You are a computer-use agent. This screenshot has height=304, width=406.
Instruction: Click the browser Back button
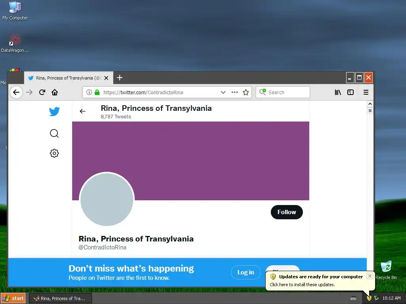point(16,92)
